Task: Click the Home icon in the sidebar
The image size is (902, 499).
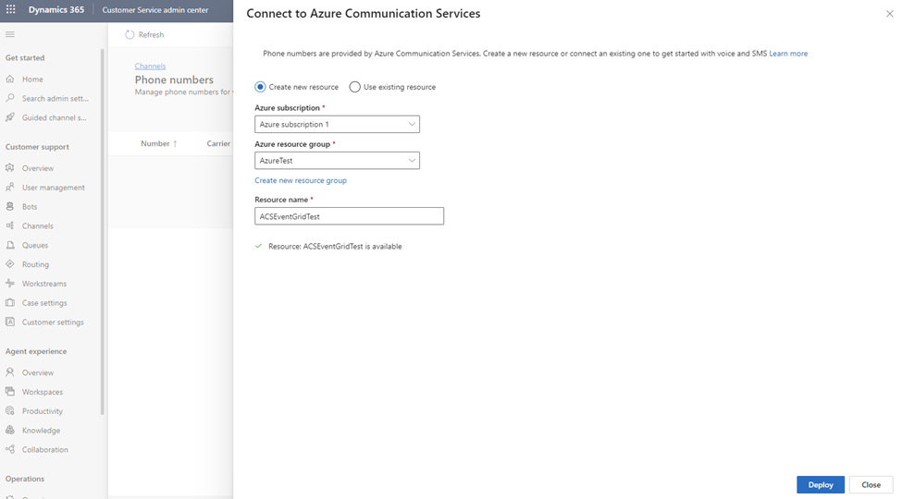Action: (10, 79)
